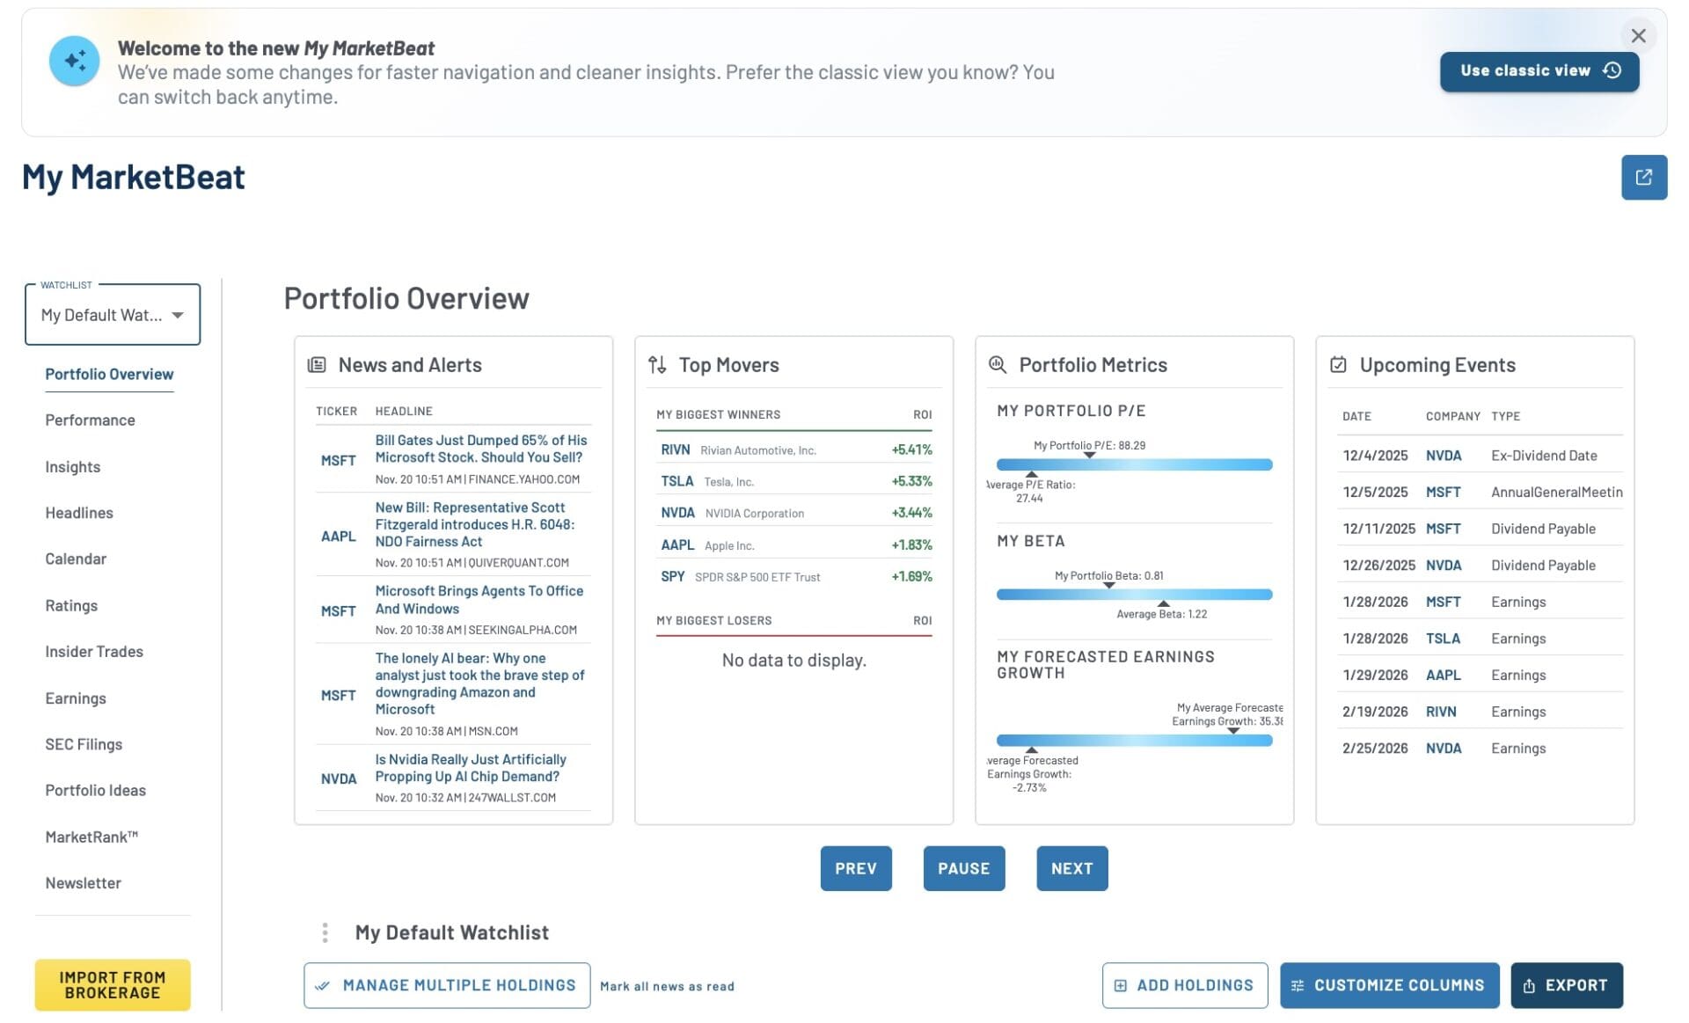Open the Insider Trades sidebar section
Viewport: 1689px width, 1023px height.
(x=94, y=652)
